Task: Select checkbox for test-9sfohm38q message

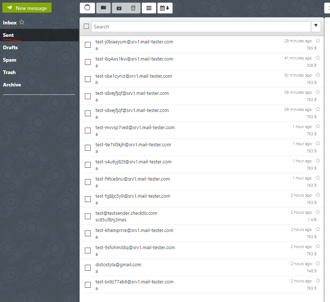Action: click(88, 251)
